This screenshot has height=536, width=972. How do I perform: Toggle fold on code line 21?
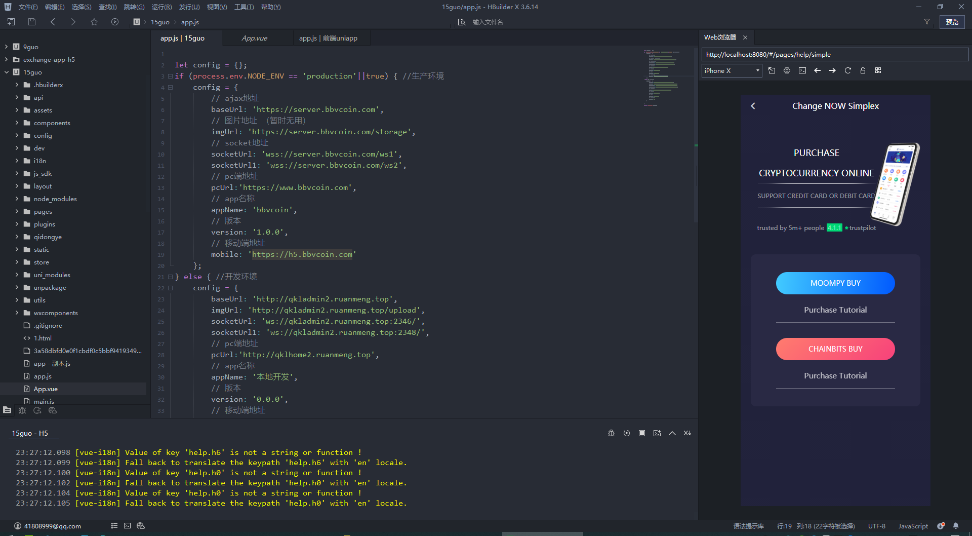[170, 277]
